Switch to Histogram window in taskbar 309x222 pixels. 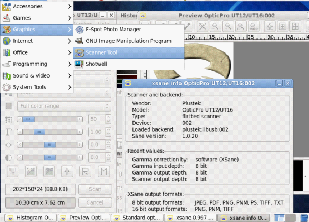[31, 218]
